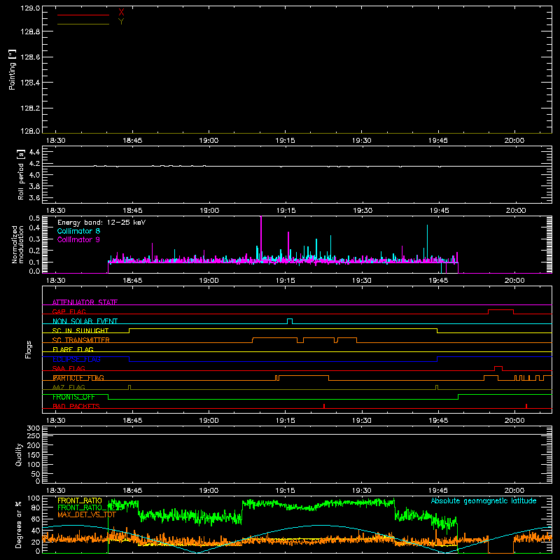
Task: Click the Absolute geomagnetic latitude label
Action: pos(484,501)
